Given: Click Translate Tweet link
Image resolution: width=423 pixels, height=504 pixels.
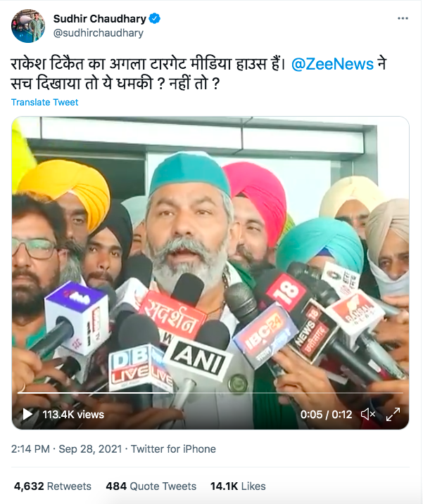Looking at the screenshot, I should (x=45, y=102).
